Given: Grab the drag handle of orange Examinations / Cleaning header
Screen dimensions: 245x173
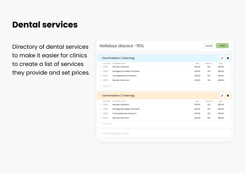Looking at the screenshot, I should [x=100, y=95].
